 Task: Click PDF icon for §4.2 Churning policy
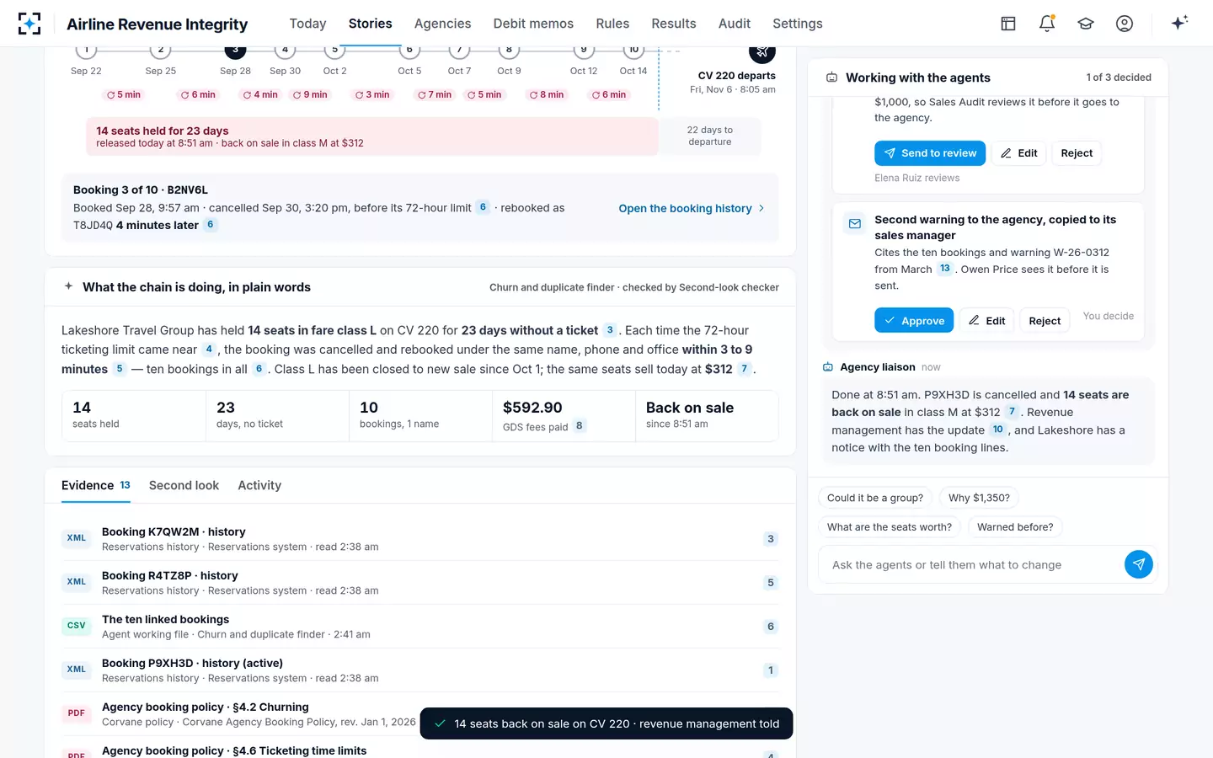tap(77, 713)
